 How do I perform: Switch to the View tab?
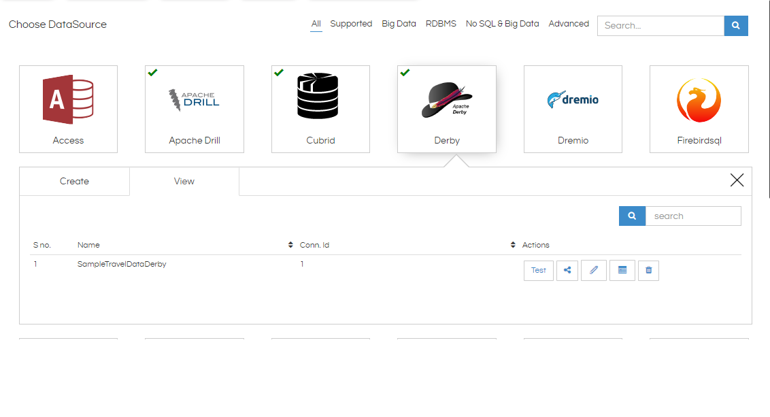click(x=184, y=181)
